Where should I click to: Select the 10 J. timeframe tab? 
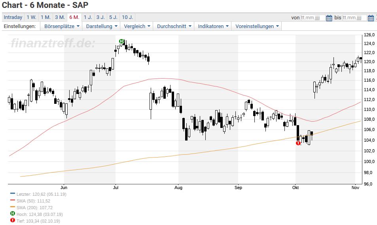coord(127,17)
